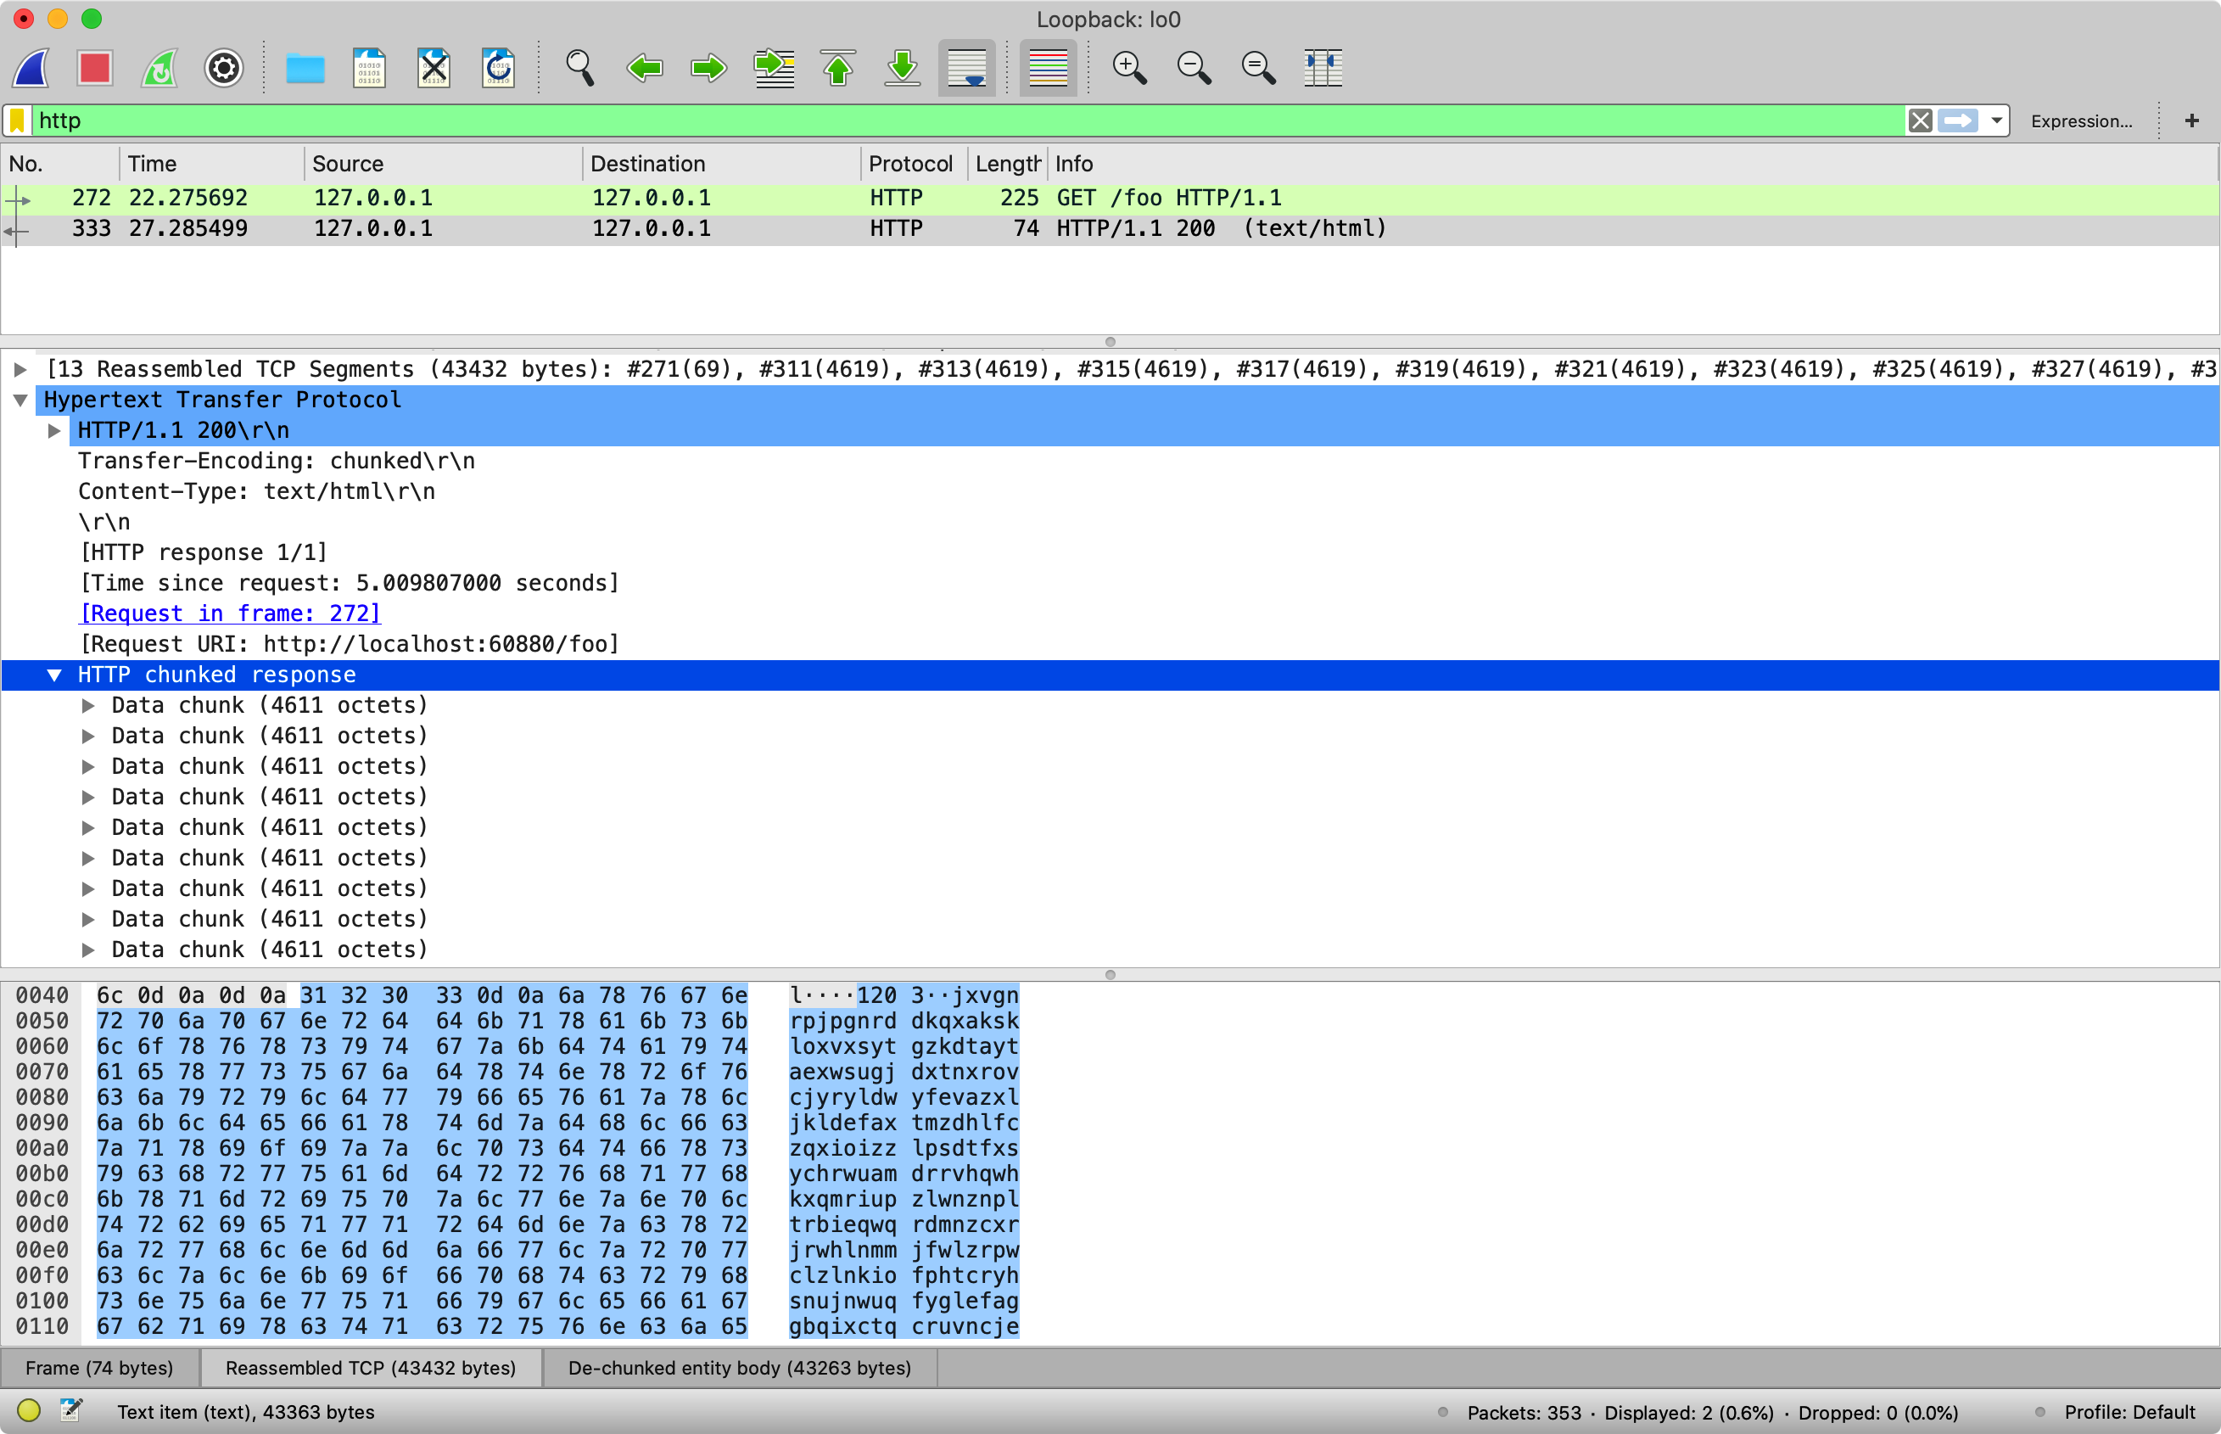
Task: Go to the first packet icon
Action: tap(838, 68)
